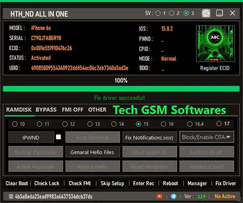Image resolution: width=243 pixels, height=203 pixels.
Task: Switch to the OTHER tab
Action: coord(97,110)
